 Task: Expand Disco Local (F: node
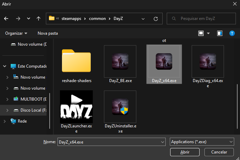(7, 110)
